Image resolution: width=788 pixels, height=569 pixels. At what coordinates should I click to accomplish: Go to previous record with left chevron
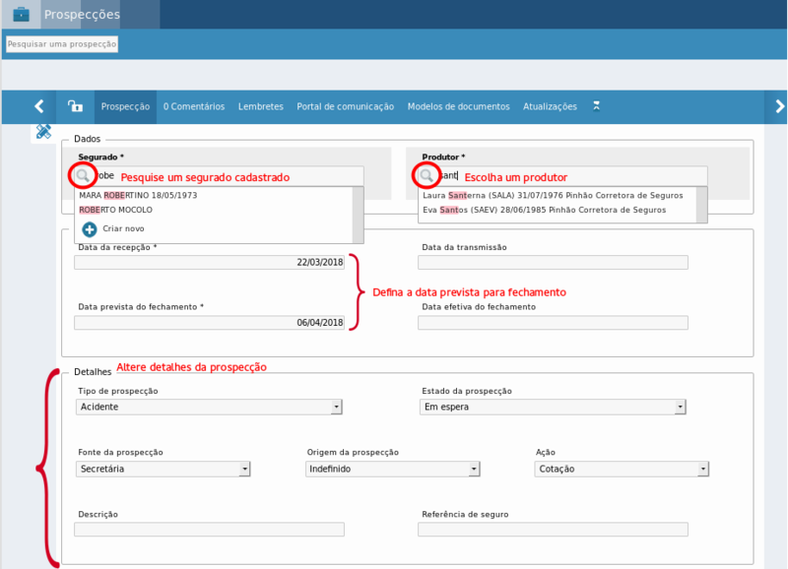[x=39, y=106]
